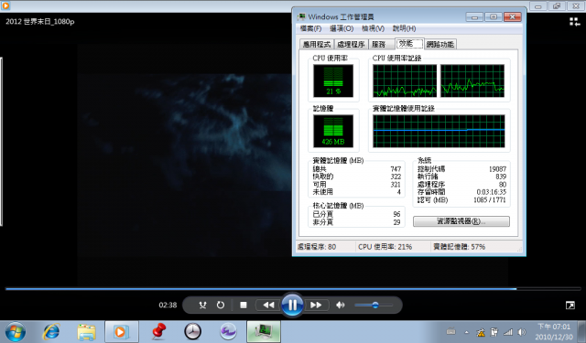The width and height of the screenshot is (586, 343).
Task: Switch to 處理程序 tab
Action: pyautogui.click(x=351, y=45)
